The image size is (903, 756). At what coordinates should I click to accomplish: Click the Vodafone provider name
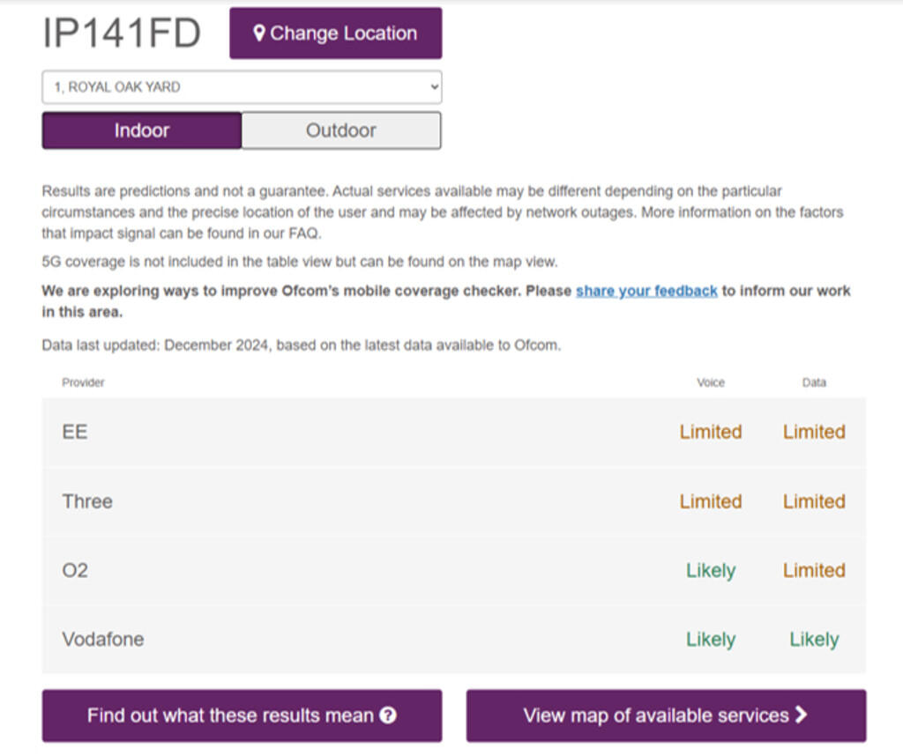coord(102,640)
